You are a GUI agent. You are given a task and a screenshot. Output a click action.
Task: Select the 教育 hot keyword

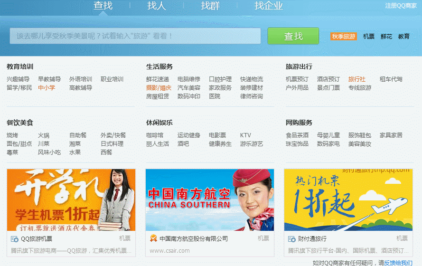[404, 37]
